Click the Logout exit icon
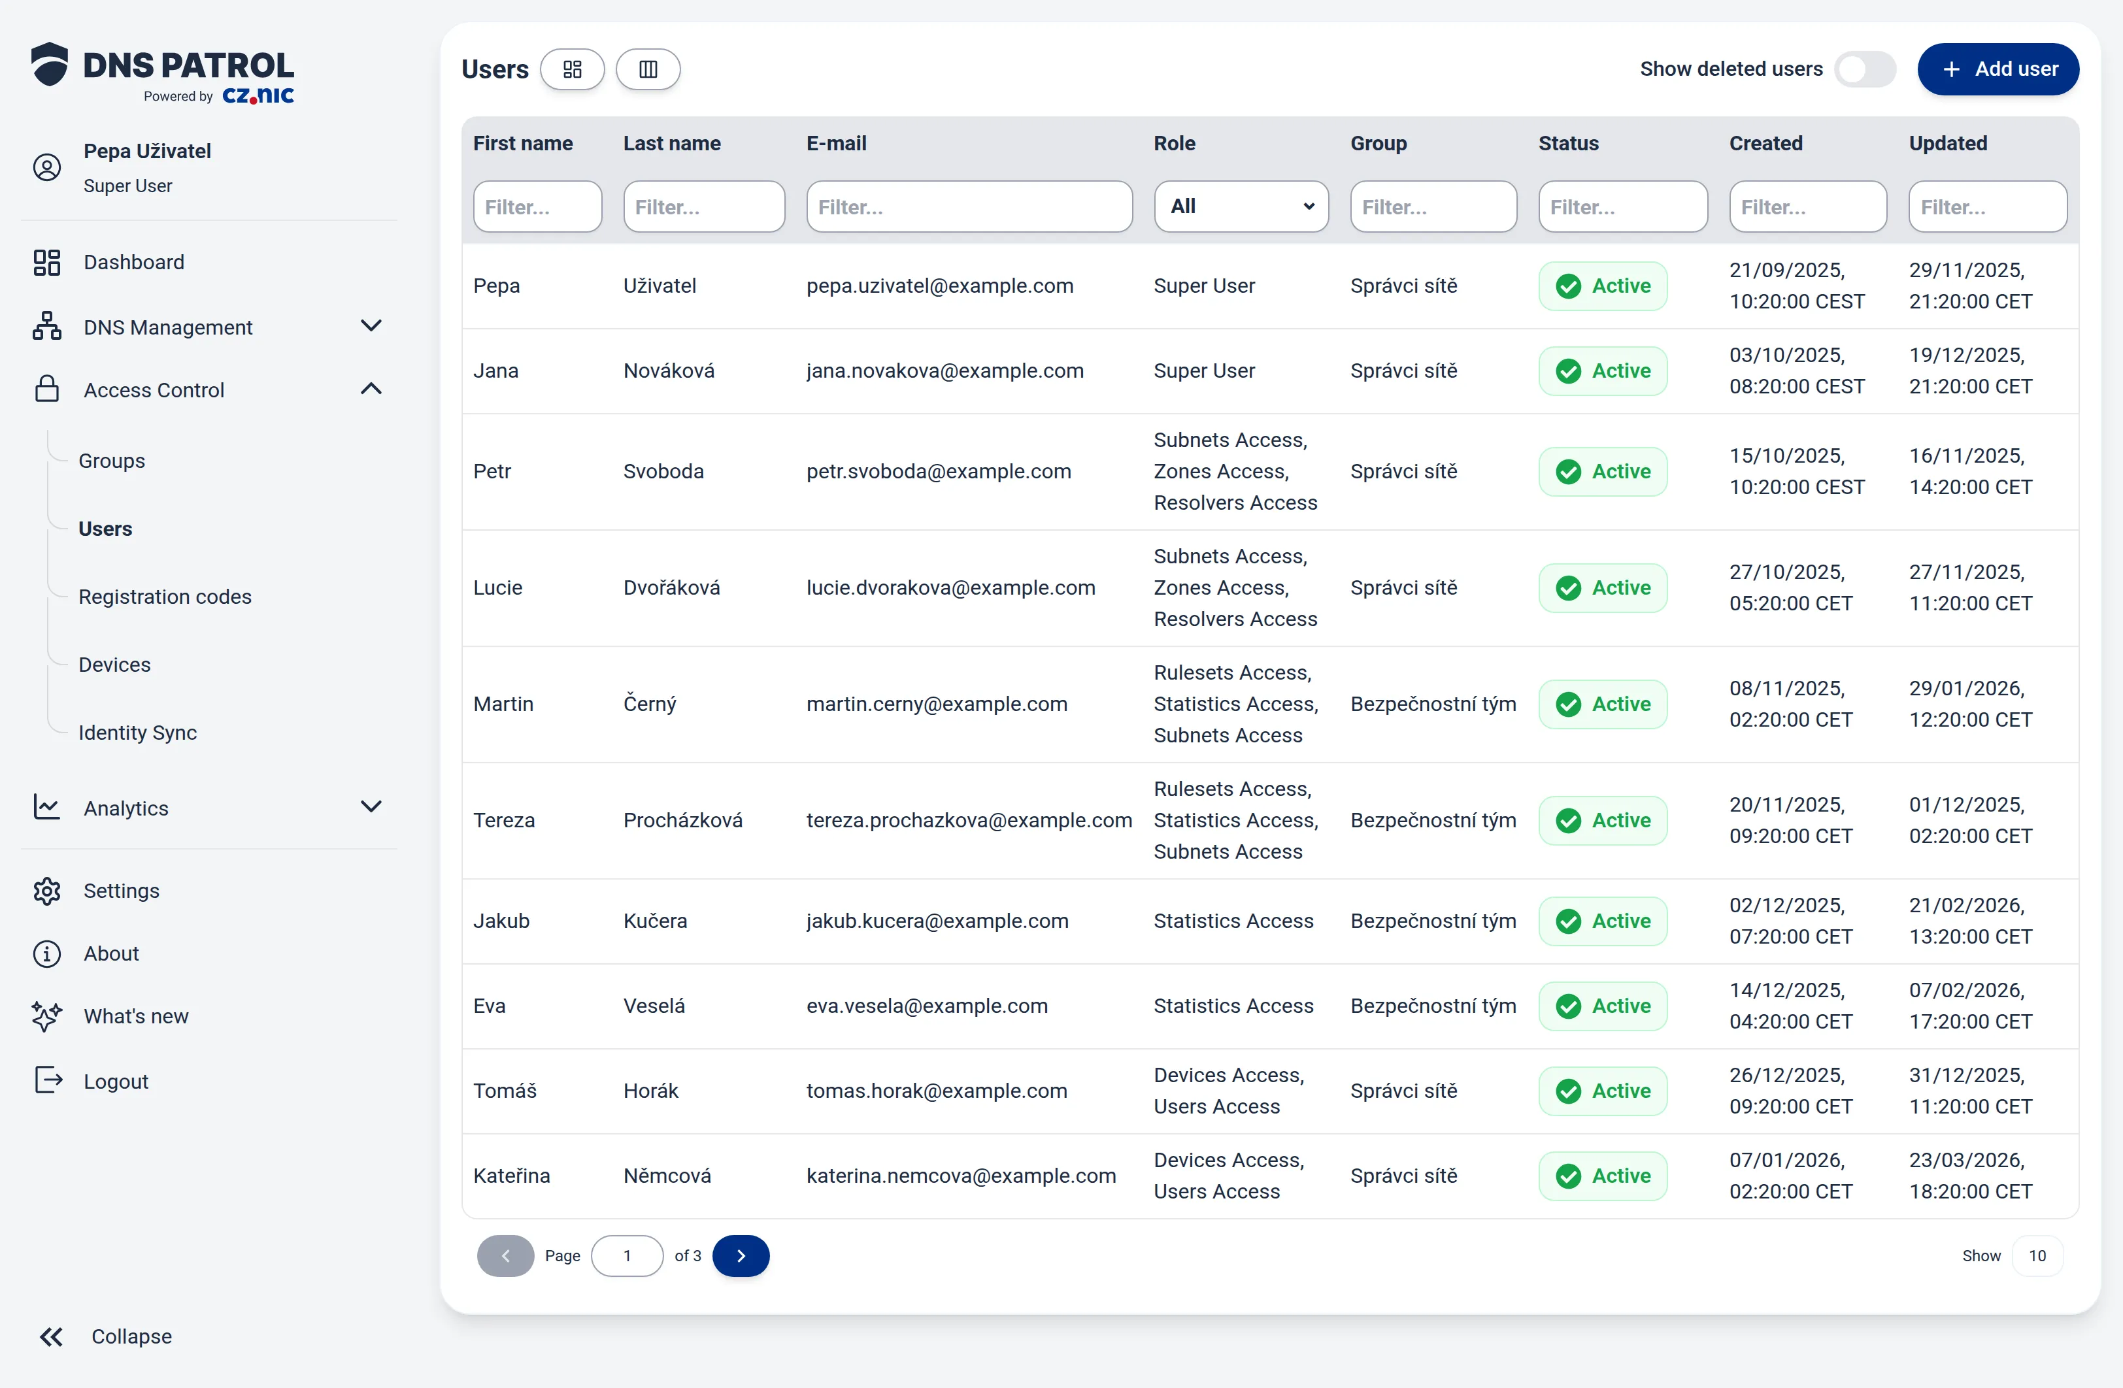The width and height of the screenshot is (2123, 1388). point(48,1080)
